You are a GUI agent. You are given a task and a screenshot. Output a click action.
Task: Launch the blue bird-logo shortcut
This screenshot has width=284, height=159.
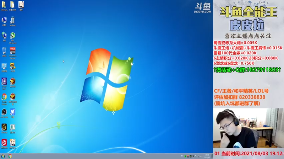[12, 113]
